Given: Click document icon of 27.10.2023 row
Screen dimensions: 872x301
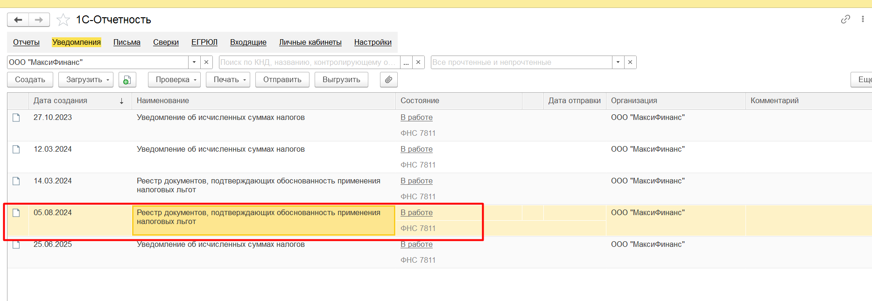Looking at the screenshot, I should [16, 118].
